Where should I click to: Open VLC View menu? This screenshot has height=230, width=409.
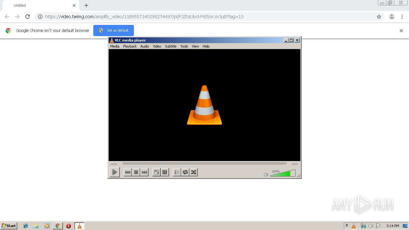[x=195, y=46]
